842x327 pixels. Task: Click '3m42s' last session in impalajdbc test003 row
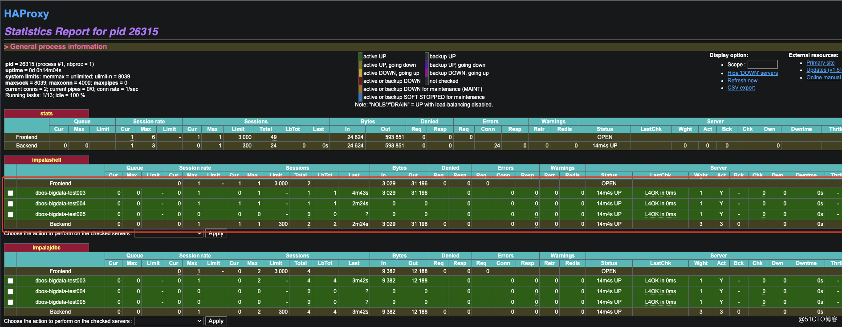tap(360, 281)
